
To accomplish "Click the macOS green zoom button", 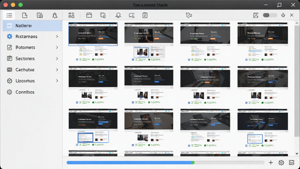I will tap(21, 5).
